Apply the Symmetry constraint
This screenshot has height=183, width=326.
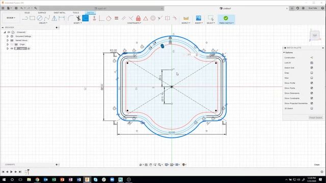(168, 18)
